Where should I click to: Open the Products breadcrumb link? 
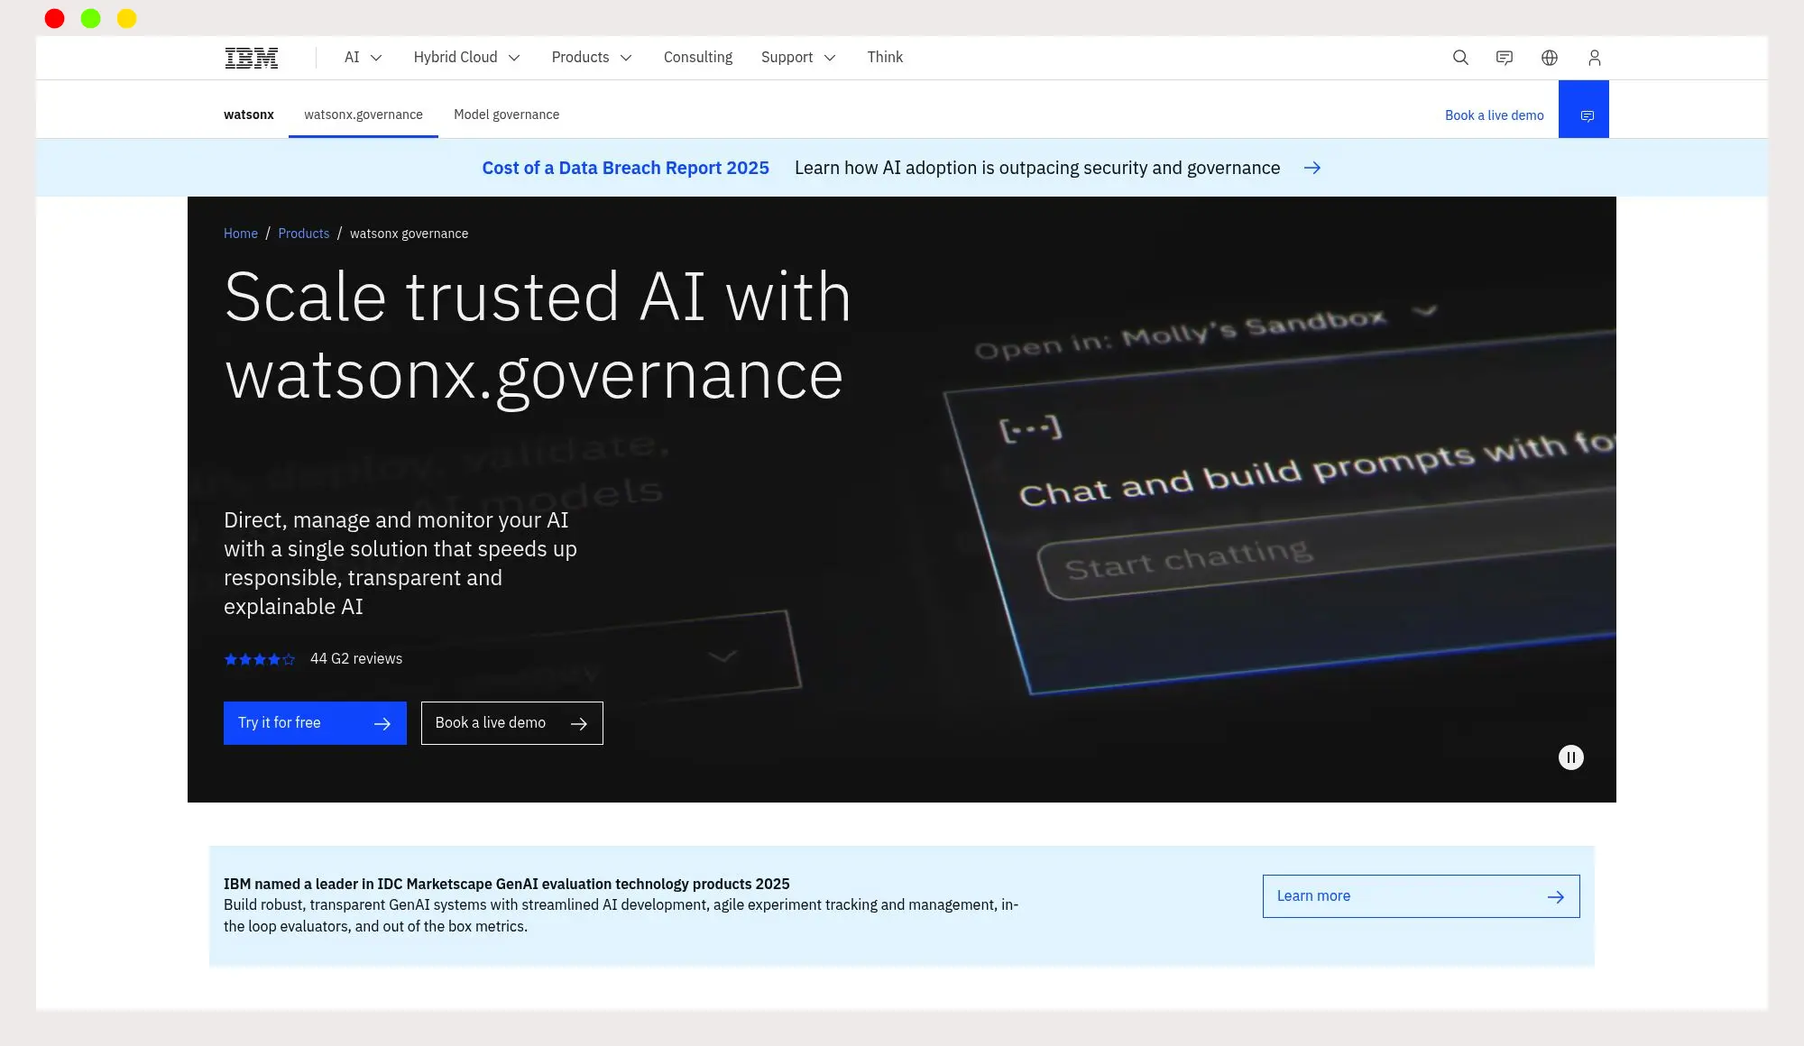pyautogui.click(x=303, y=234)
